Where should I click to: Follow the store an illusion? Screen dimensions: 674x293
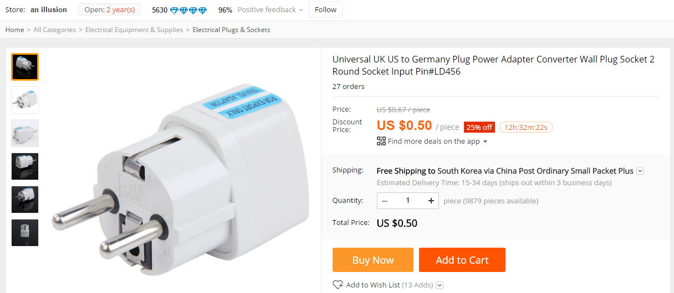325,9
